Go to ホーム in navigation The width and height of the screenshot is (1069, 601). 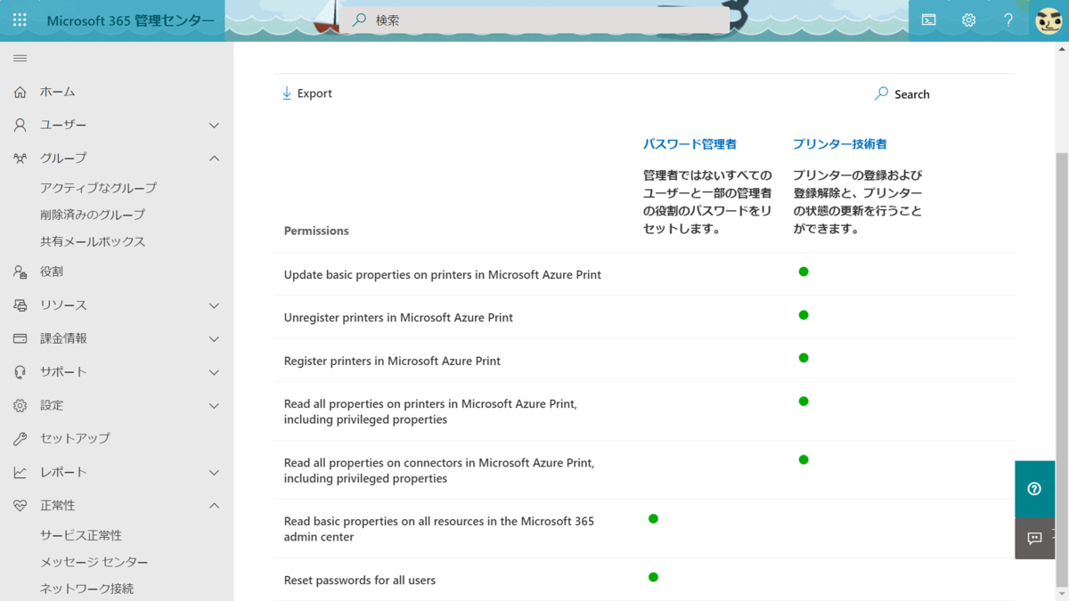[57, 92]
